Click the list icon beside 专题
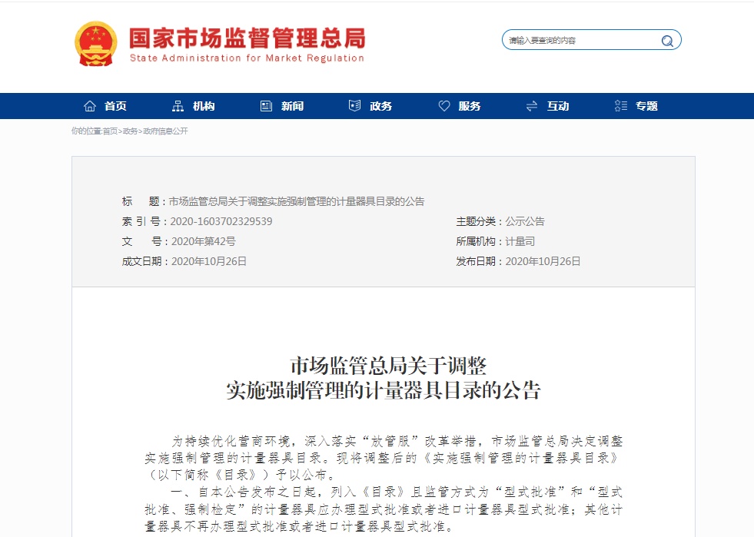754x537 pixels. coord(621,106)
